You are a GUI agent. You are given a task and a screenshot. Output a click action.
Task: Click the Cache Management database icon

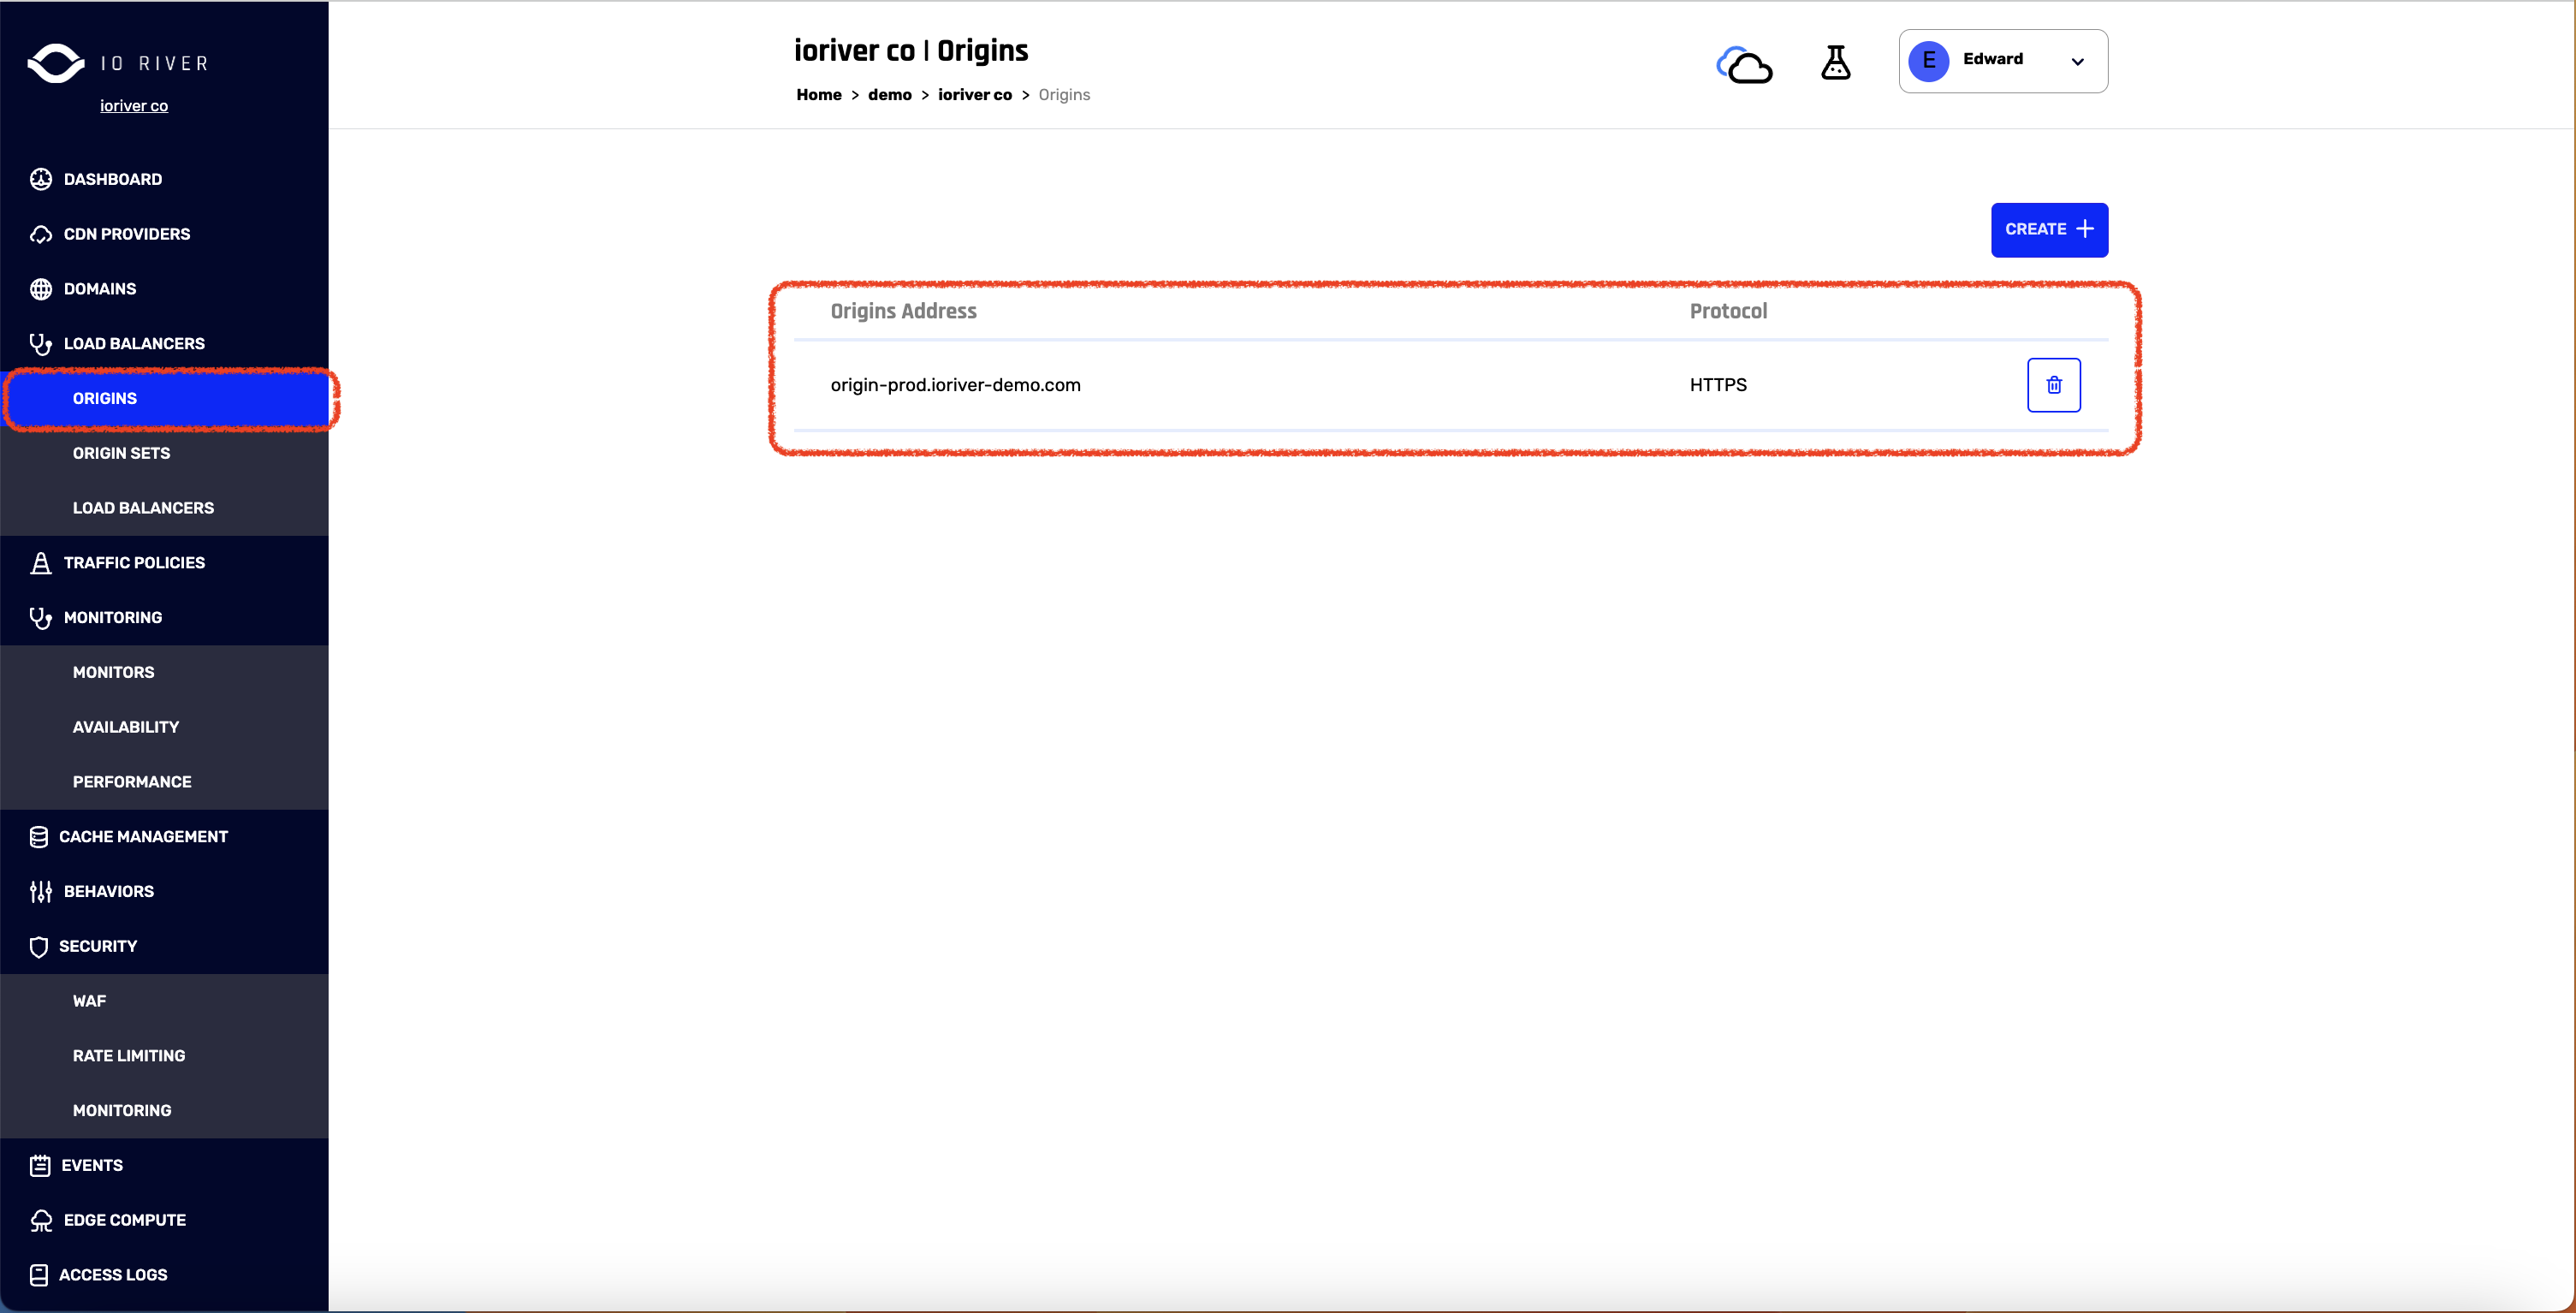click(x=39, y=837)
